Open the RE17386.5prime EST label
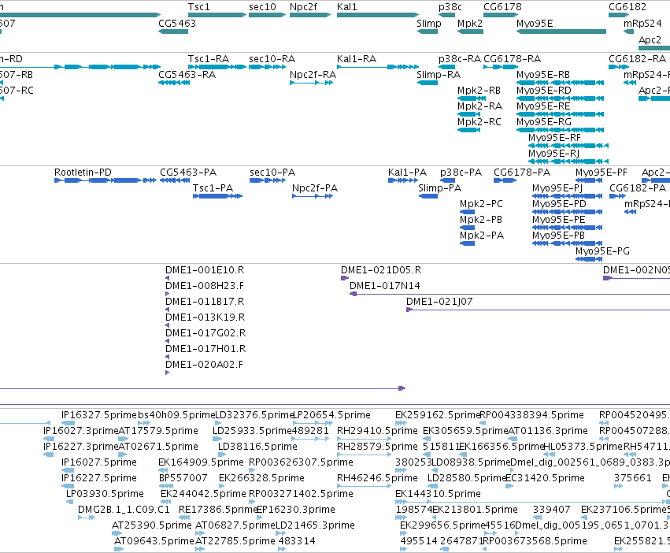This screenshot has height=553, width=670. point(218,510)
